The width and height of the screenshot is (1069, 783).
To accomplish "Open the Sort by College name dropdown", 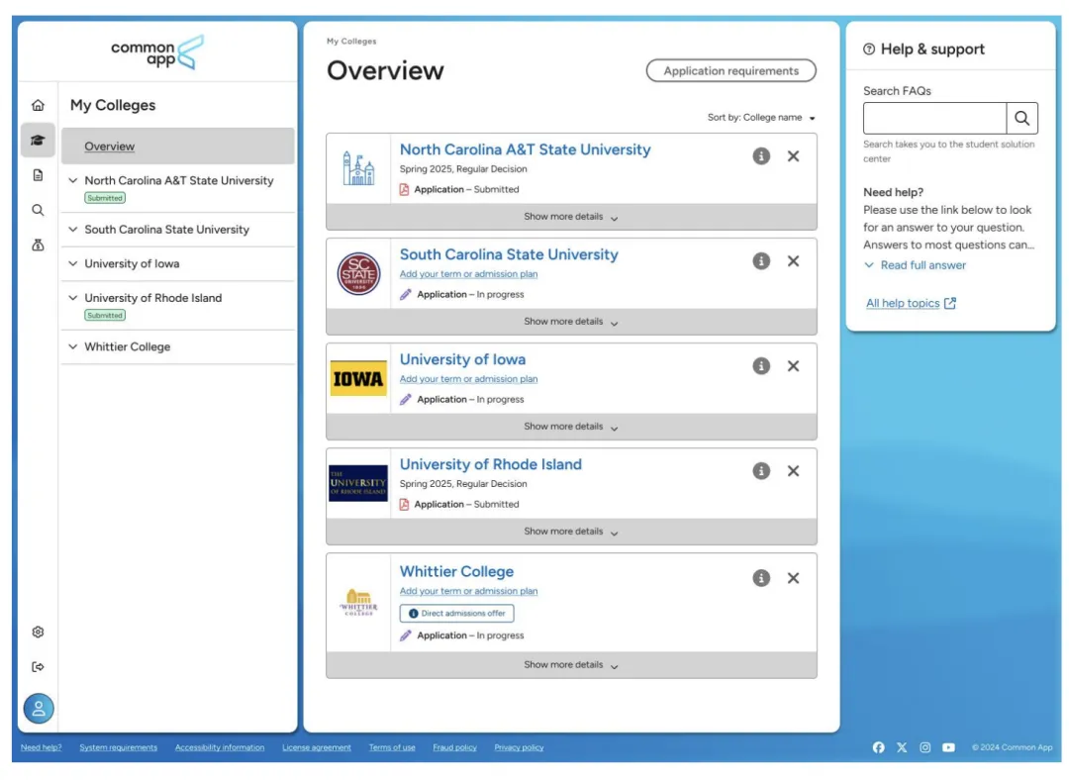I will [761, 118].
